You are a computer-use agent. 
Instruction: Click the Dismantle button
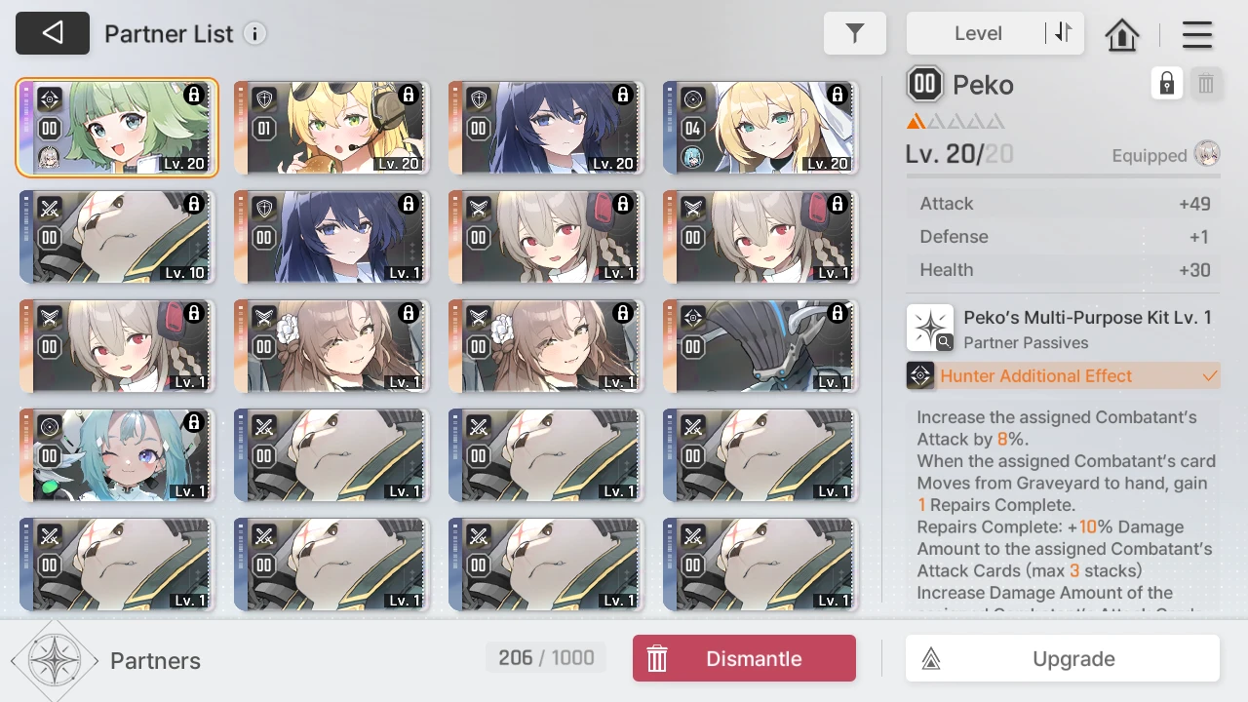click(x=744, y=658)
